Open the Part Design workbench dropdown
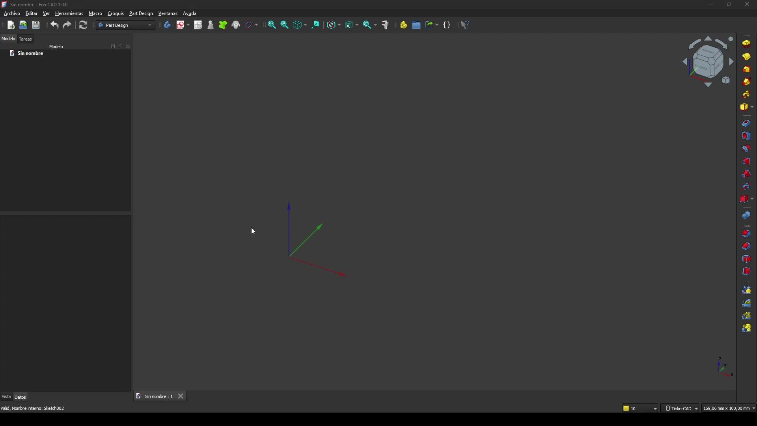Viewport: 757px width, 426px height. click(126, 25)
